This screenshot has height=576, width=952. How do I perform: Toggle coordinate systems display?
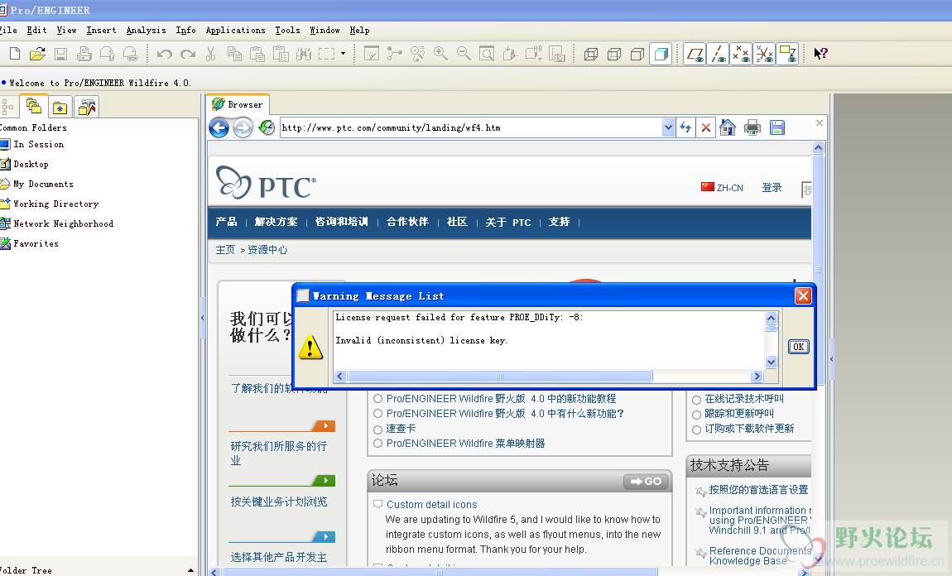(764, 54)
